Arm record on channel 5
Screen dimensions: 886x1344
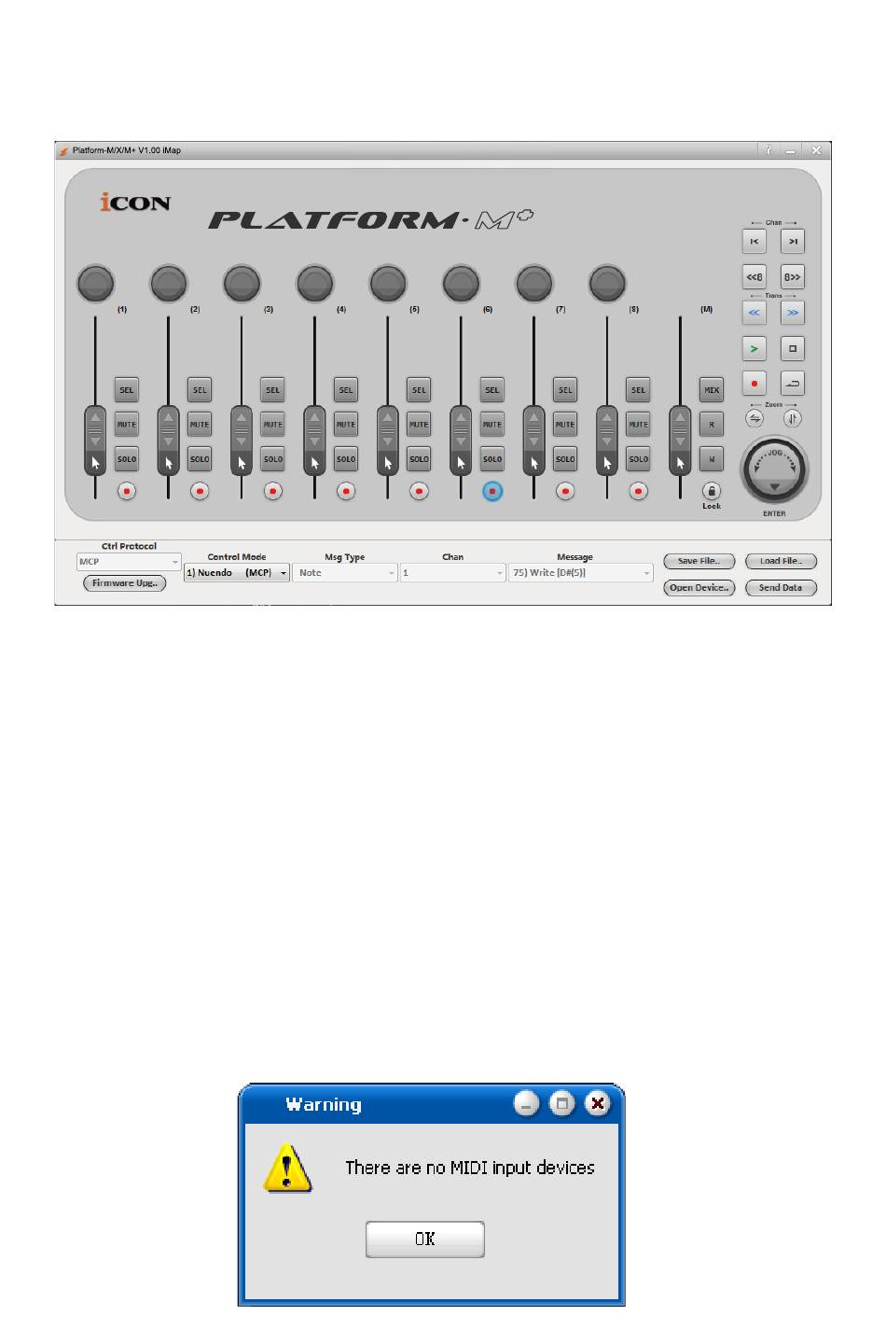point(420,491)
